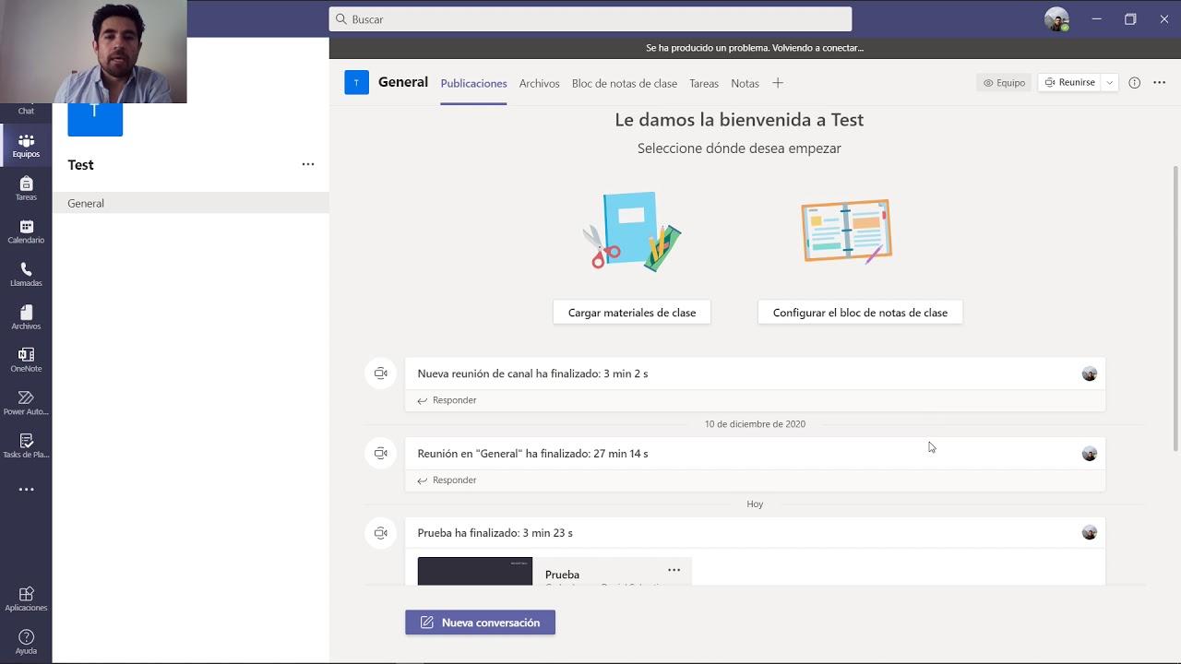1181x664 pixels.
Task: Open the Notas tab
Action: [x=745, y=83]
